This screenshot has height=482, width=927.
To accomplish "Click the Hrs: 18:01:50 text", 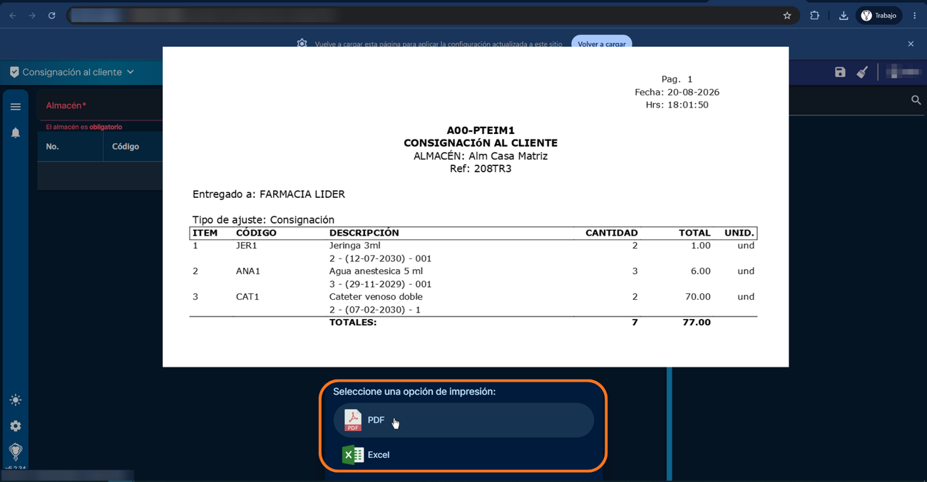I will point(677,105).
